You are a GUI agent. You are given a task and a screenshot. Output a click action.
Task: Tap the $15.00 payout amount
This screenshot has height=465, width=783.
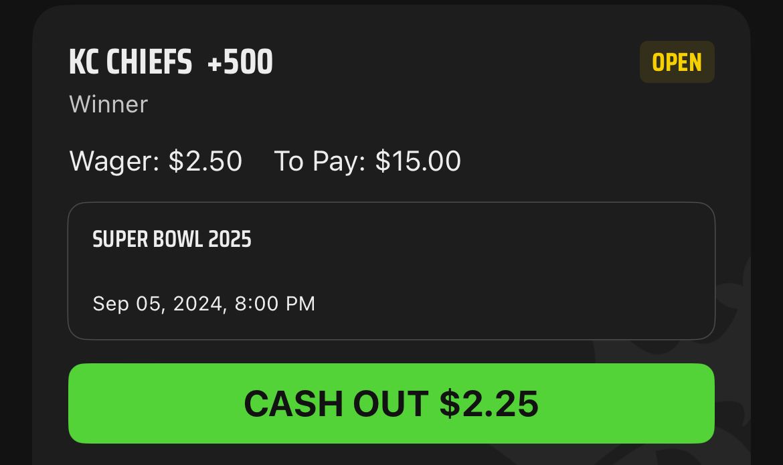pos(418,161)
